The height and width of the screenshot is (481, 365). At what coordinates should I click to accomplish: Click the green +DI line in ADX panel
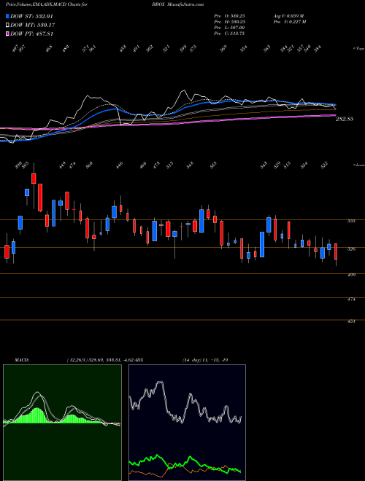point(158,455)
